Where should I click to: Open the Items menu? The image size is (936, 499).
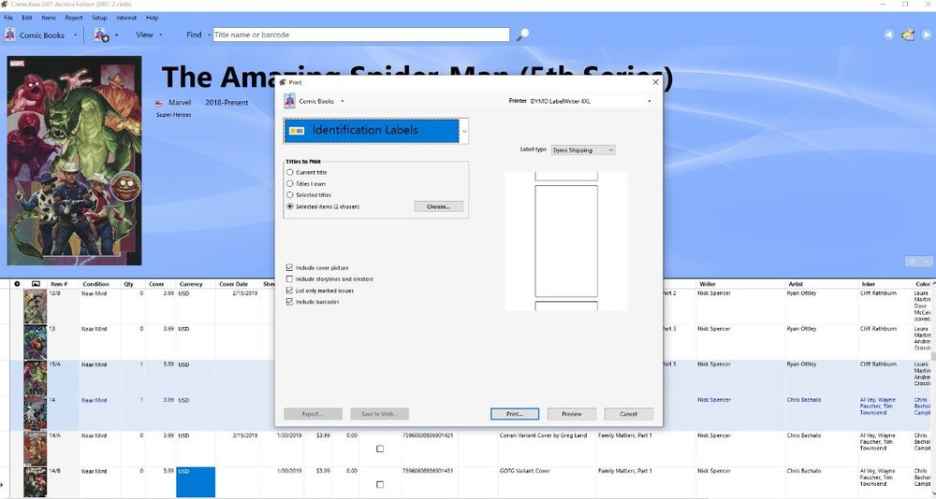tap(49, 18)
